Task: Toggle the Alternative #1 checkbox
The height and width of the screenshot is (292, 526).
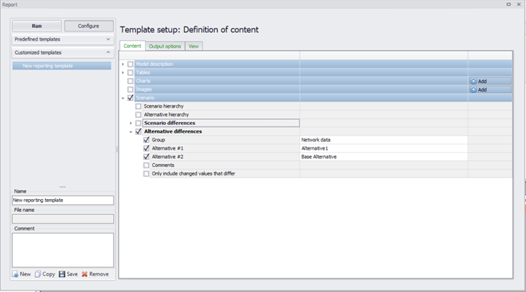Action: pyautogui.click(x=146, y=148)
